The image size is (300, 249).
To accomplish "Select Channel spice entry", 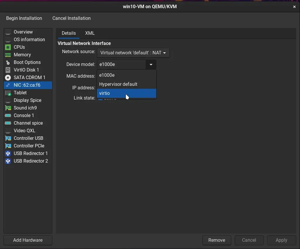I will 28,123.
